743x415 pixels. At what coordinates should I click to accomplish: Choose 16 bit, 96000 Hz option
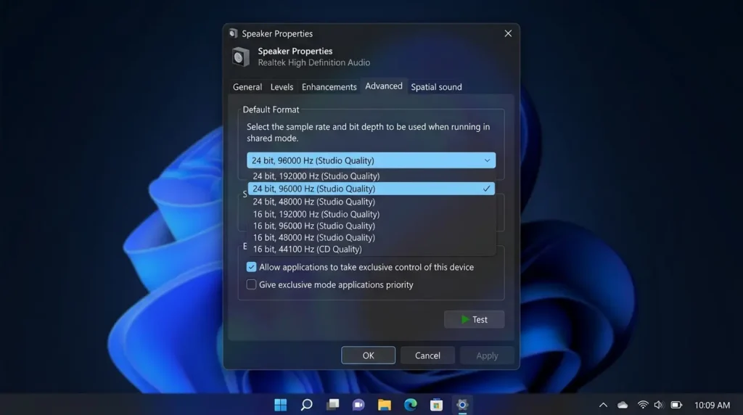(371, 226)
